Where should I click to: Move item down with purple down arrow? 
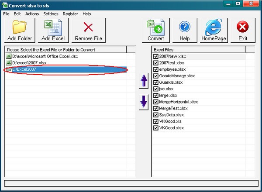tap(144, 101)
